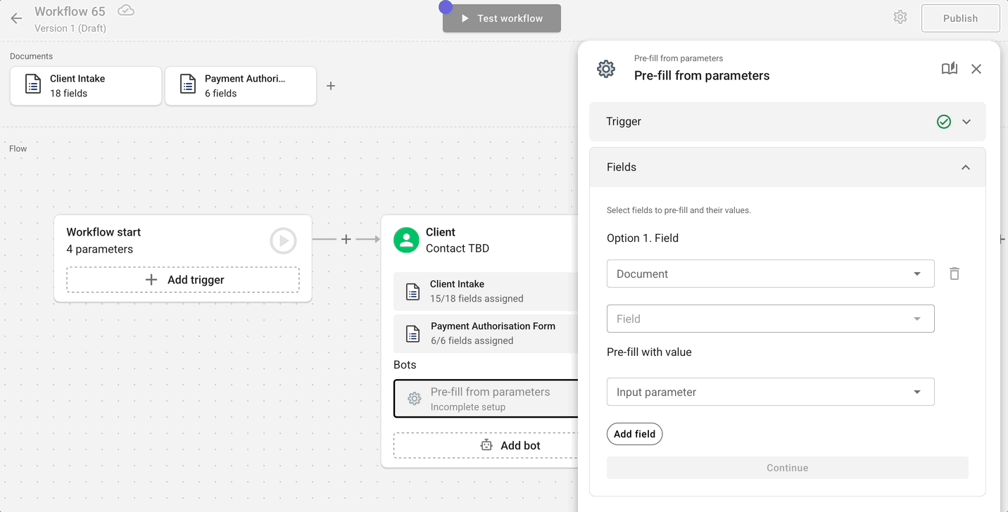Click the Pre-fill with value label
Screen dimensions: 1008x512
pyautogui.click(x=649, y=352)
